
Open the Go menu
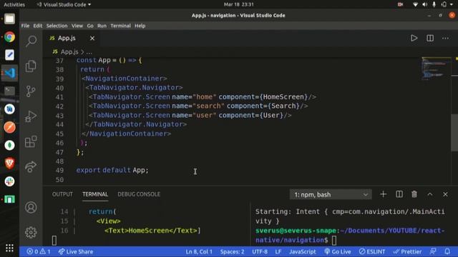click(x=90, y=26)
